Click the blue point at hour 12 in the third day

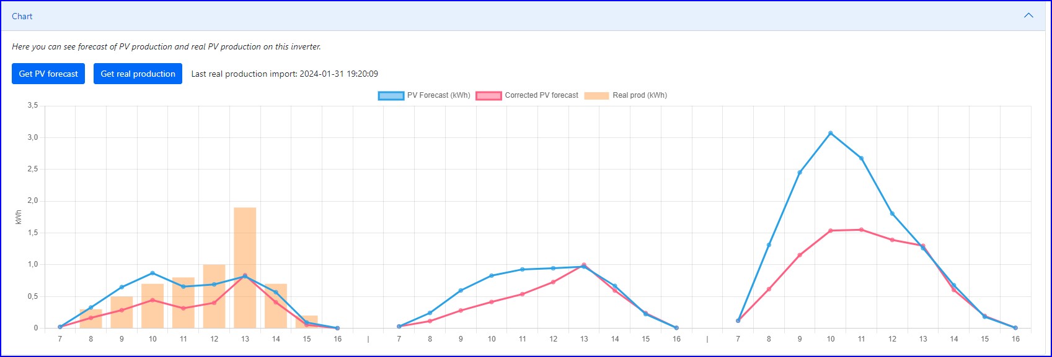click(x=892, y=213)
